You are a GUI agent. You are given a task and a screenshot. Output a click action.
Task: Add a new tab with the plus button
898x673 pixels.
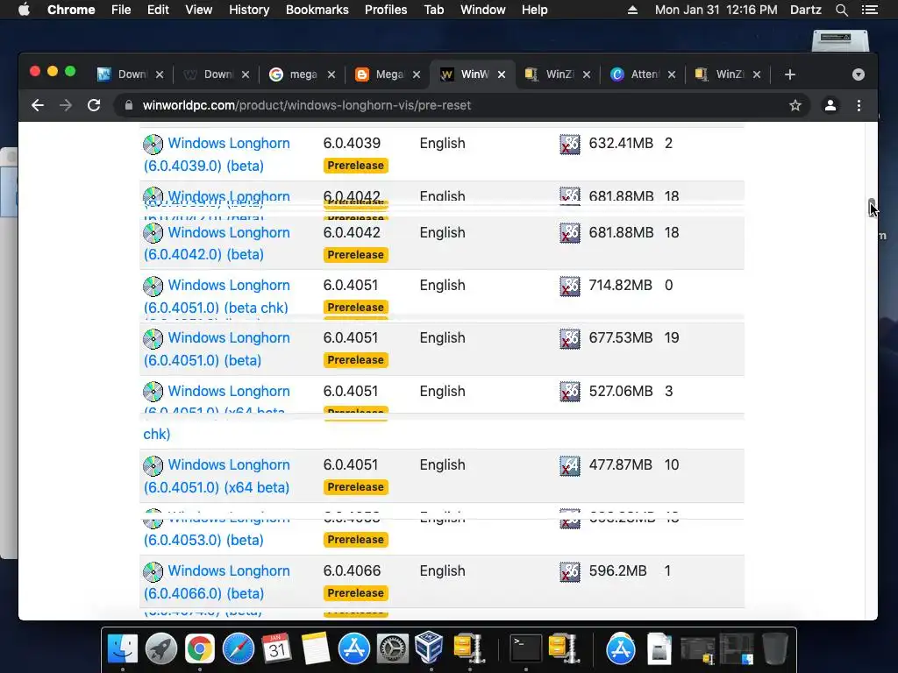pyautogui.click(x=790, y=74)
